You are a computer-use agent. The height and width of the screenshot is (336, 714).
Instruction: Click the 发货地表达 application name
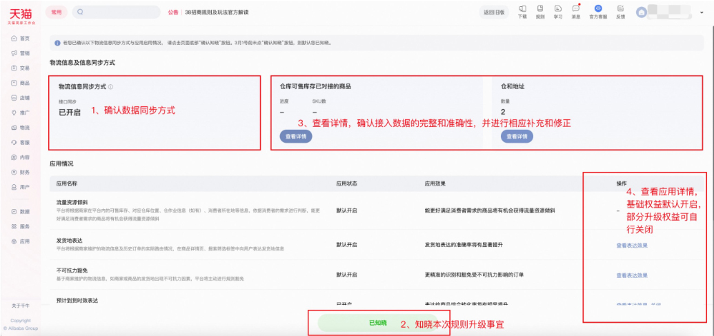click(69, 240)
